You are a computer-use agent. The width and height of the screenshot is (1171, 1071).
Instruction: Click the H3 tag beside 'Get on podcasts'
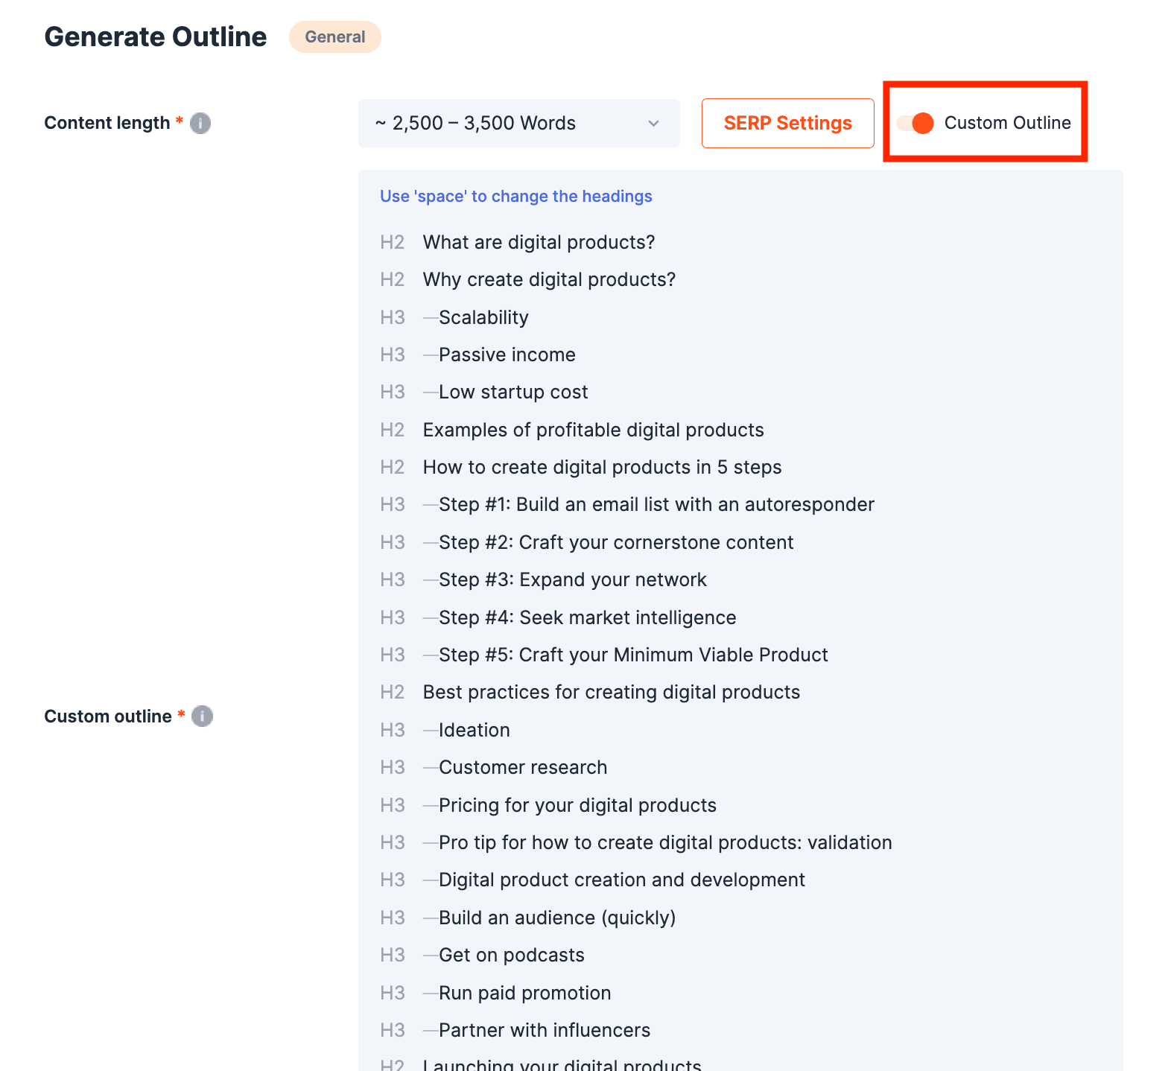coord(392,955)
